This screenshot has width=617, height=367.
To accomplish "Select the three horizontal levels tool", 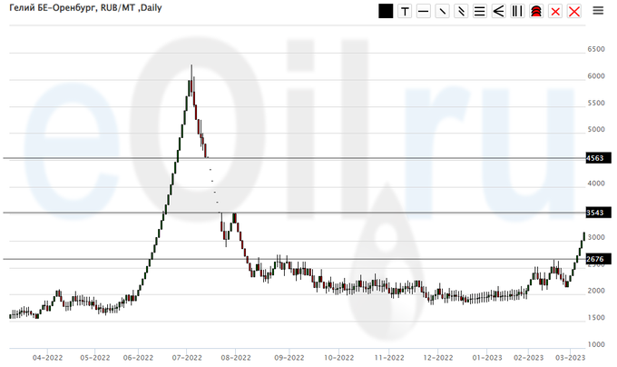I will point(479,12).
